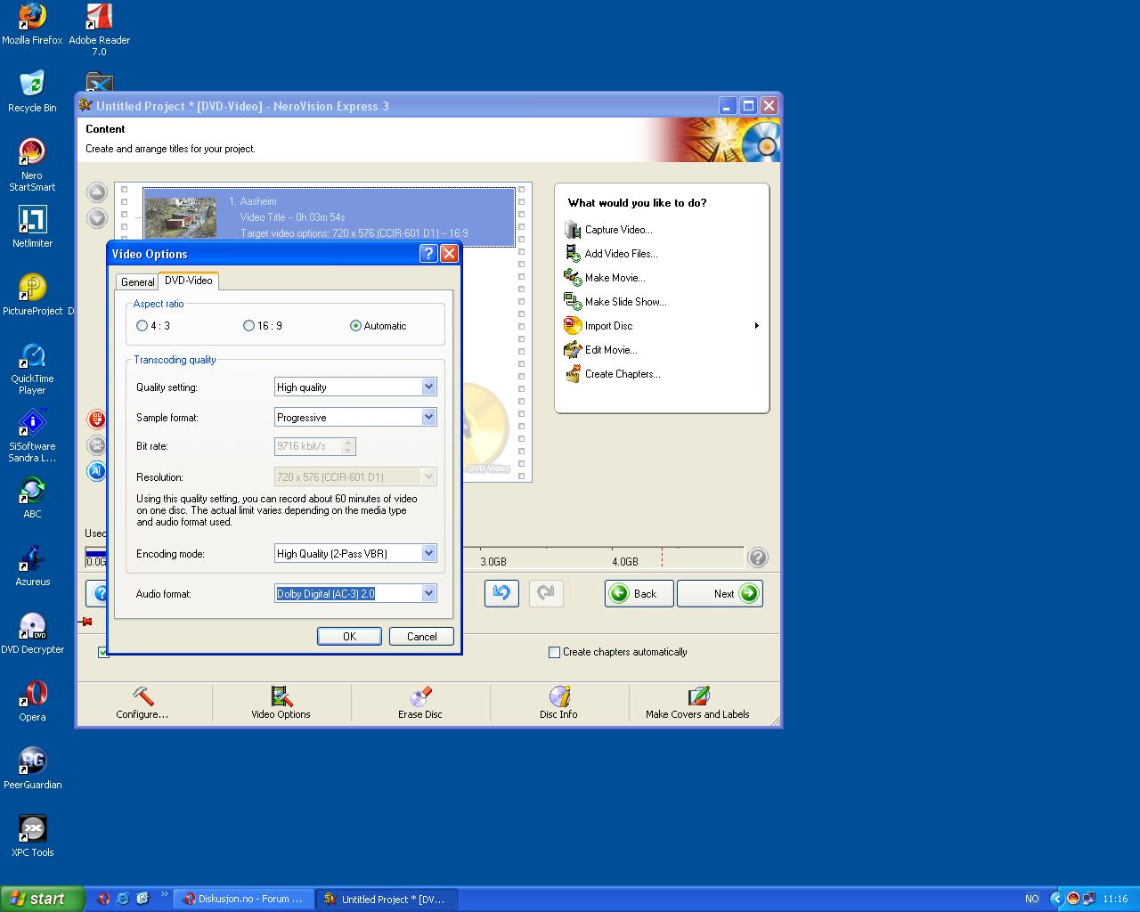The height and width of the screenshot is (912, 1140).
Task: Open Nero StartSmart desktop icon
Action: click(x=32, y=165)
